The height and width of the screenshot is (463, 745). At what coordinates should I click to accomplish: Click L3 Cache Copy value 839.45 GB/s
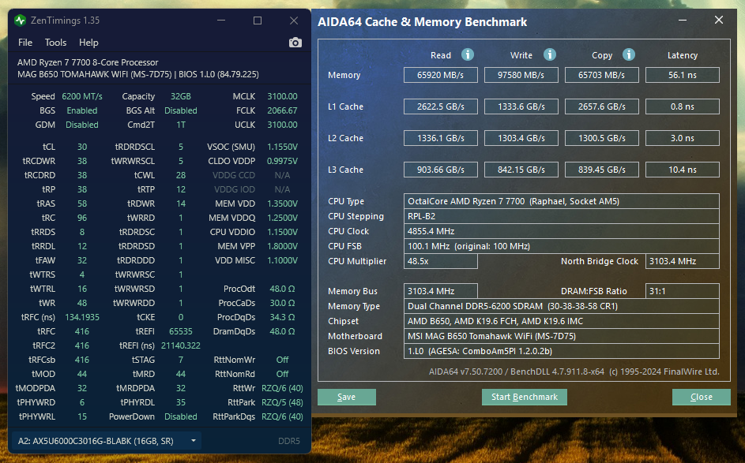click(601, 170)
